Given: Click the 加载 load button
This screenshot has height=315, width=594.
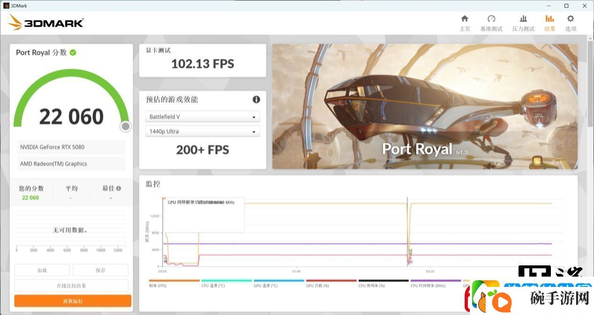Looking at the screenshot, I should 42,270.
